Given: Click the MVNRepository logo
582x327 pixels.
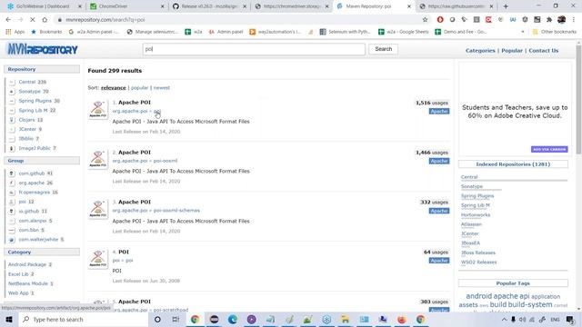Looking at the screenshot, I should tap(43, 49).
